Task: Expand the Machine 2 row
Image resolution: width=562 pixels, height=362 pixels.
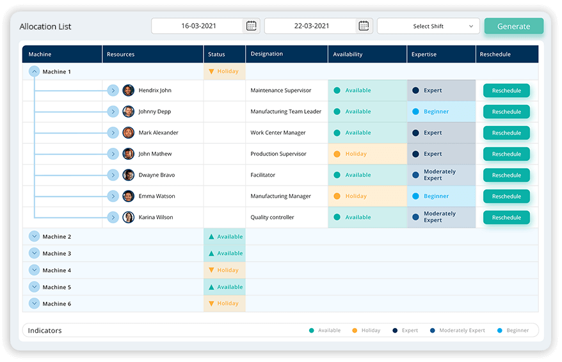Action: pos(35,237)
